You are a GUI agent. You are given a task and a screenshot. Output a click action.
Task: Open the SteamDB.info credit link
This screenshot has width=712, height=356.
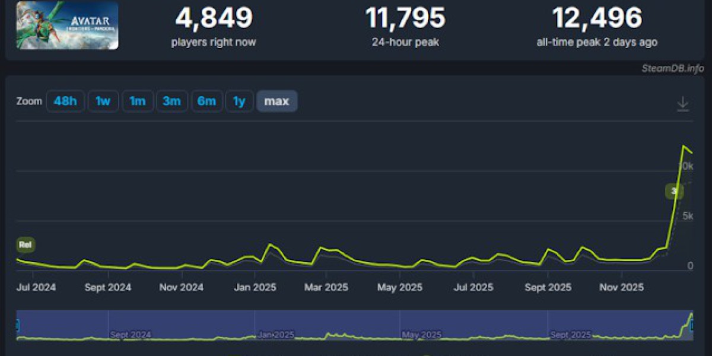click(672, 68)
